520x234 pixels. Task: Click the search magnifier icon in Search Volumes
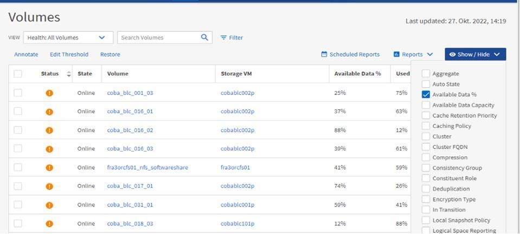click(x=204, y=37)
